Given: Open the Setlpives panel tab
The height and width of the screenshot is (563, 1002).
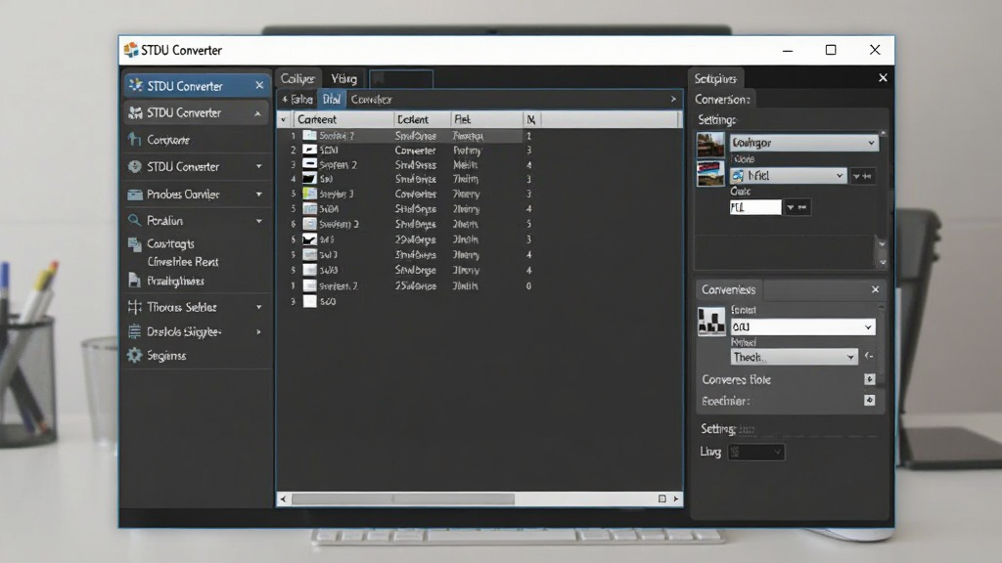Looking at the screenshot, I should click(x=715, y=78).
